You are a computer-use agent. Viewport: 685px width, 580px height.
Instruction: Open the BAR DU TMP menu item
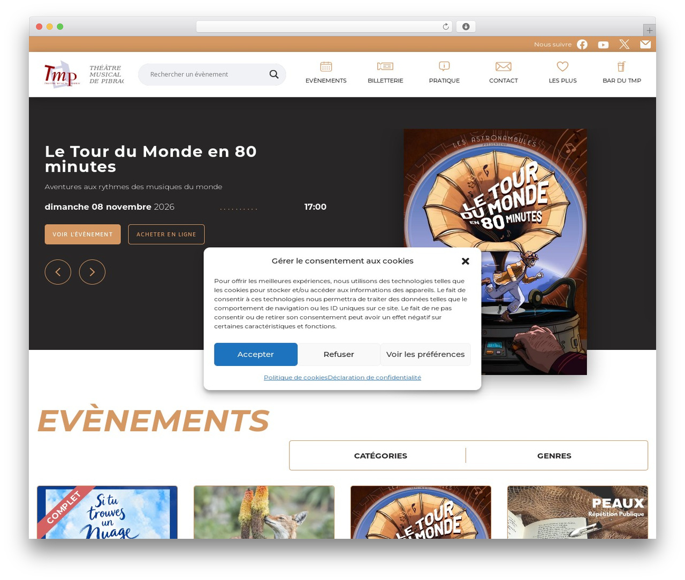point(622,81)
